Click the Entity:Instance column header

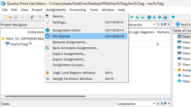[x=36, y=32]
